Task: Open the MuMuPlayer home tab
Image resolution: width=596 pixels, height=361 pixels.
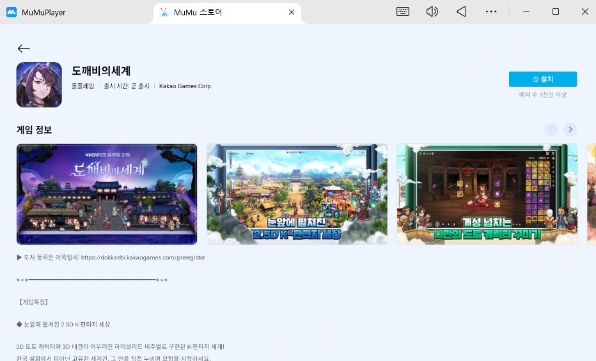Action: click(x=36, y=12)
